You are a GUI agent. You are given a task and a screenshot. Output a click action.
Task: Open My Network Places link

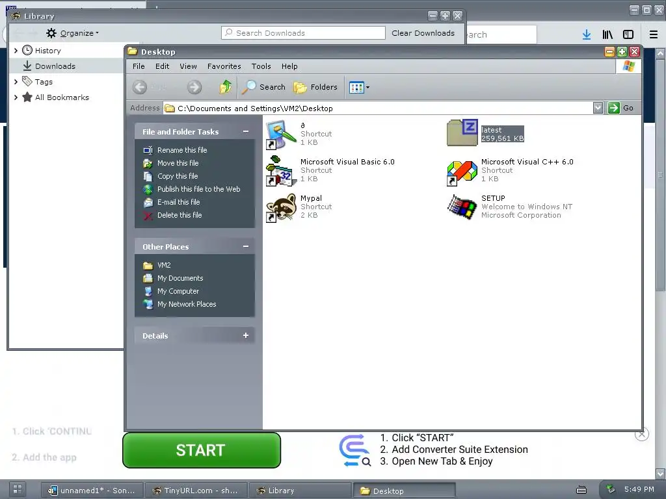pos(187,304)
